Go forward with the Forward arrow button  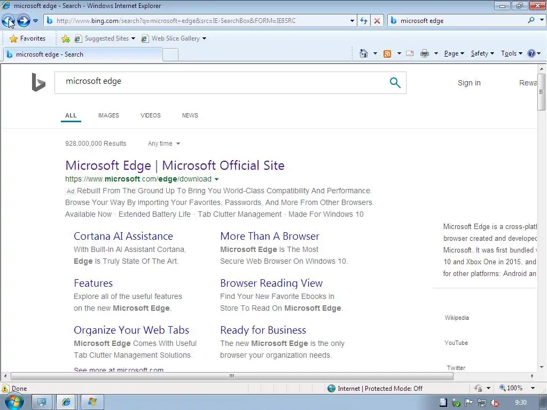click(24, 21)
